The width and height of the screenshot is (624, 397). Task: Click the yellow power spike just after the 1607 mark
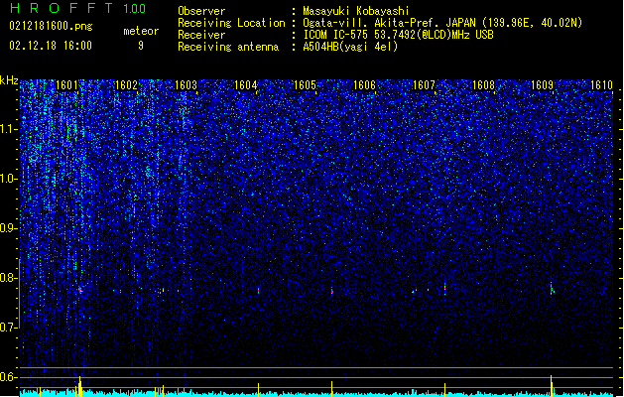(444, 389)
